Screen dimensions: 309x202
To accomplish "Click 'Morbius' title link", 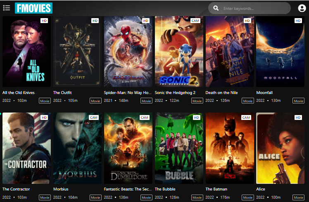I will click(61, 189).
